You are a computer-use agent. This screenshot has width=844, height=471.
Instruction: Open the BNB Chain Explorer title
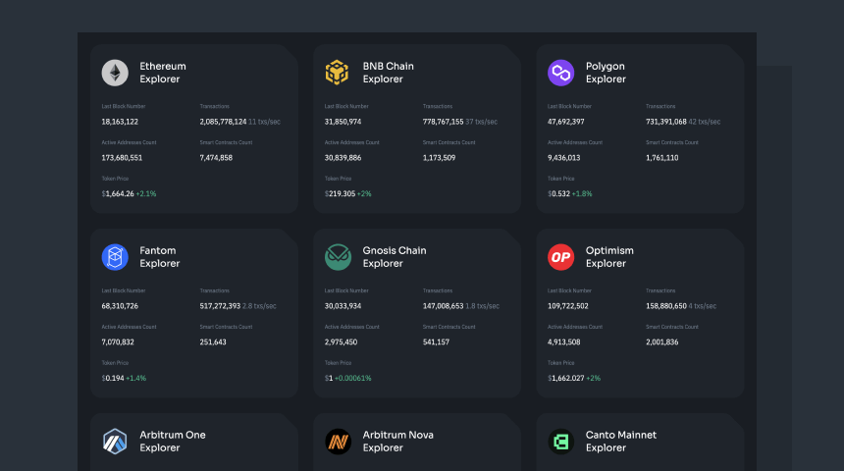(x=388, y=73)
